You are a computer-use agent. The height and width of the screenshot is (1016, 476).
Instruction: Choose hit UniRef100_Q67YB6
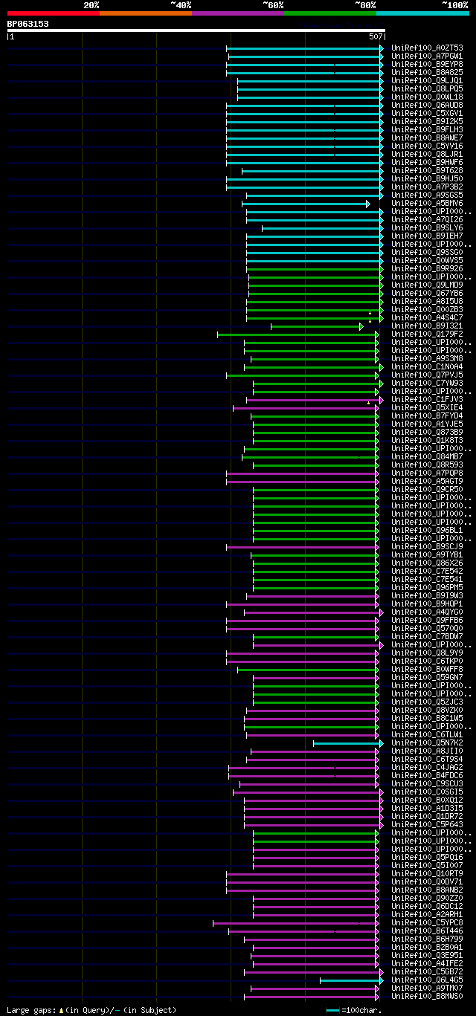(x=427, y=294)
